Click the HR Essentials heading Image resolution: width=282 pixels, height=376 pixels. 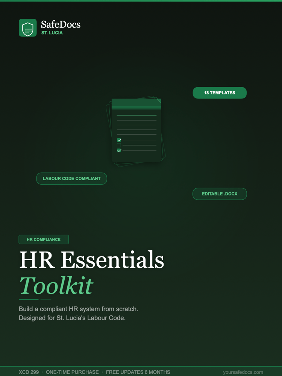coord(91,260)
